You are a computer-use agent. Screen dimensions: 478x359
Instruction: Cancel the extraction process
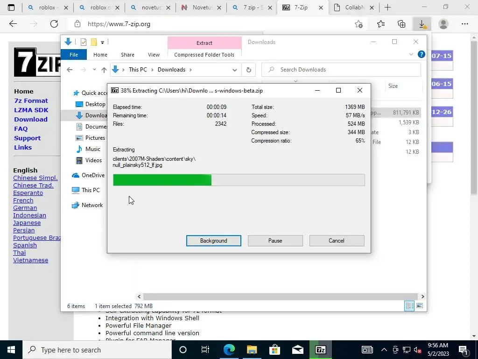[337, 241]
